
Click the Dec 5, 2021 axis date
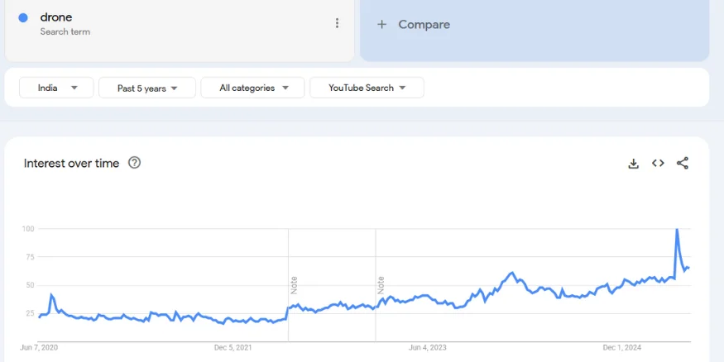click(x=233, y=347)
